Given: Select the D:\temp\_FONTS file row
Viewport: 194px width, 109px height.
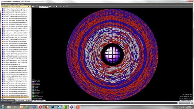Looking at the screenshot, I should [15, 64].
